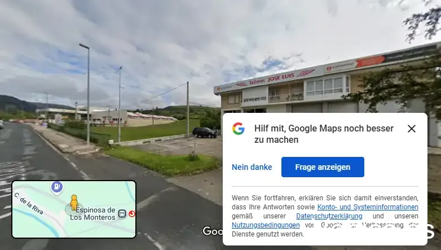Click the nearest tall street lamp

pyautogui.click(x=87, y=94)
